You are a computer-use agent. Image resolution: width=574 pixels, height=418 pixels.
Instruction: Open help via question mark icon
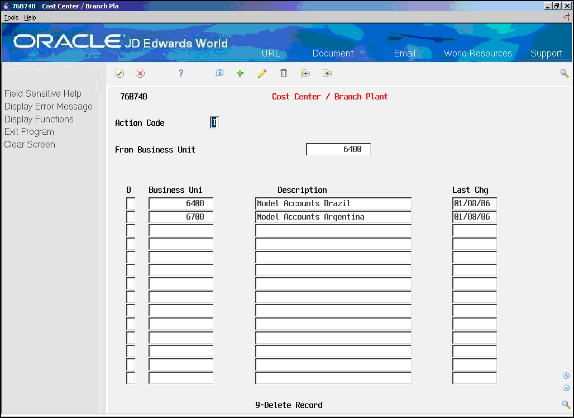tap(181, 73)
